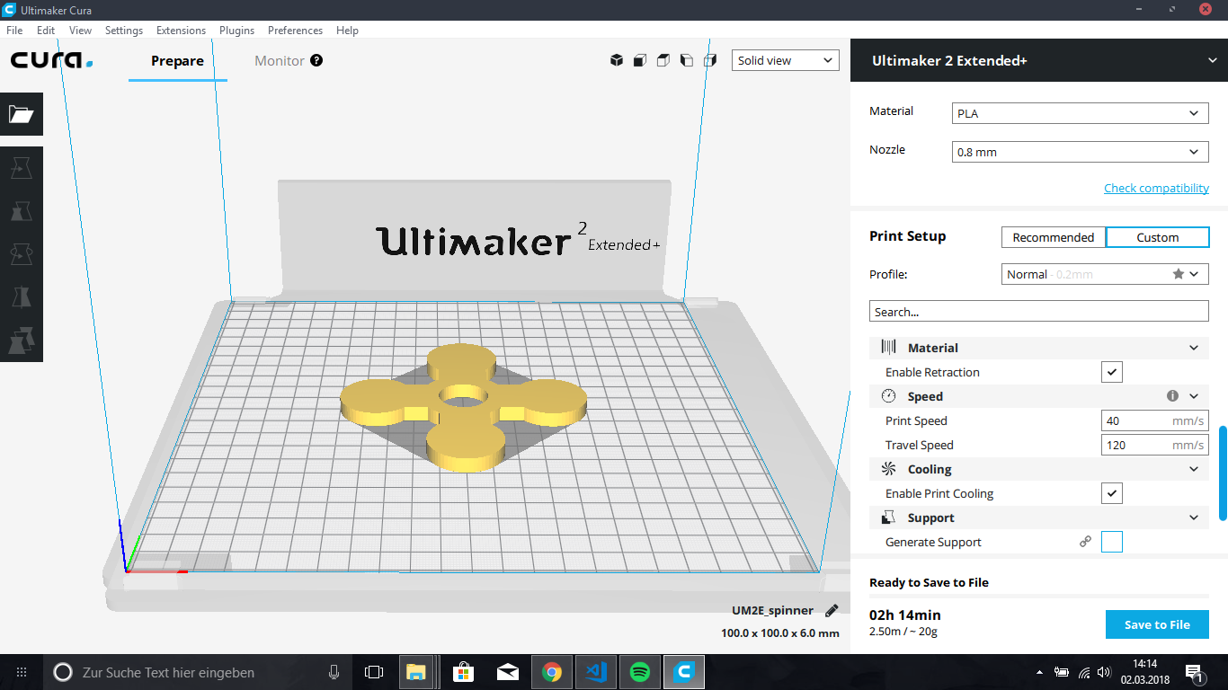Switch camera to right side view cube
This screenshot has width=1228, height=690.
click(710, 60)
